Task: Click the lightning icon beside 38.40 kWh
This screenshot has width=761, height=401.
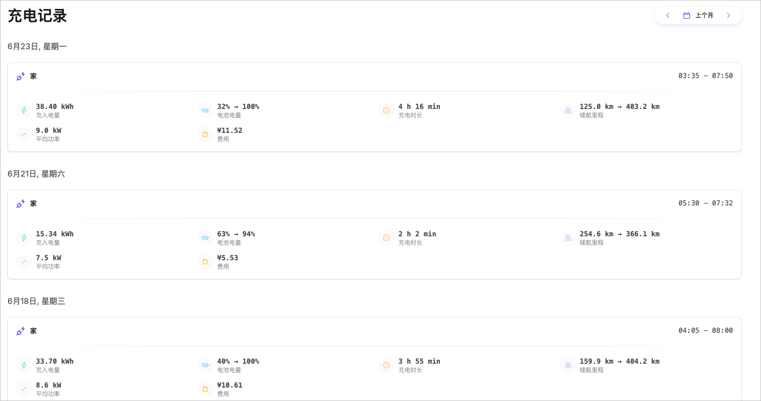Action: [x=24, y=110]
